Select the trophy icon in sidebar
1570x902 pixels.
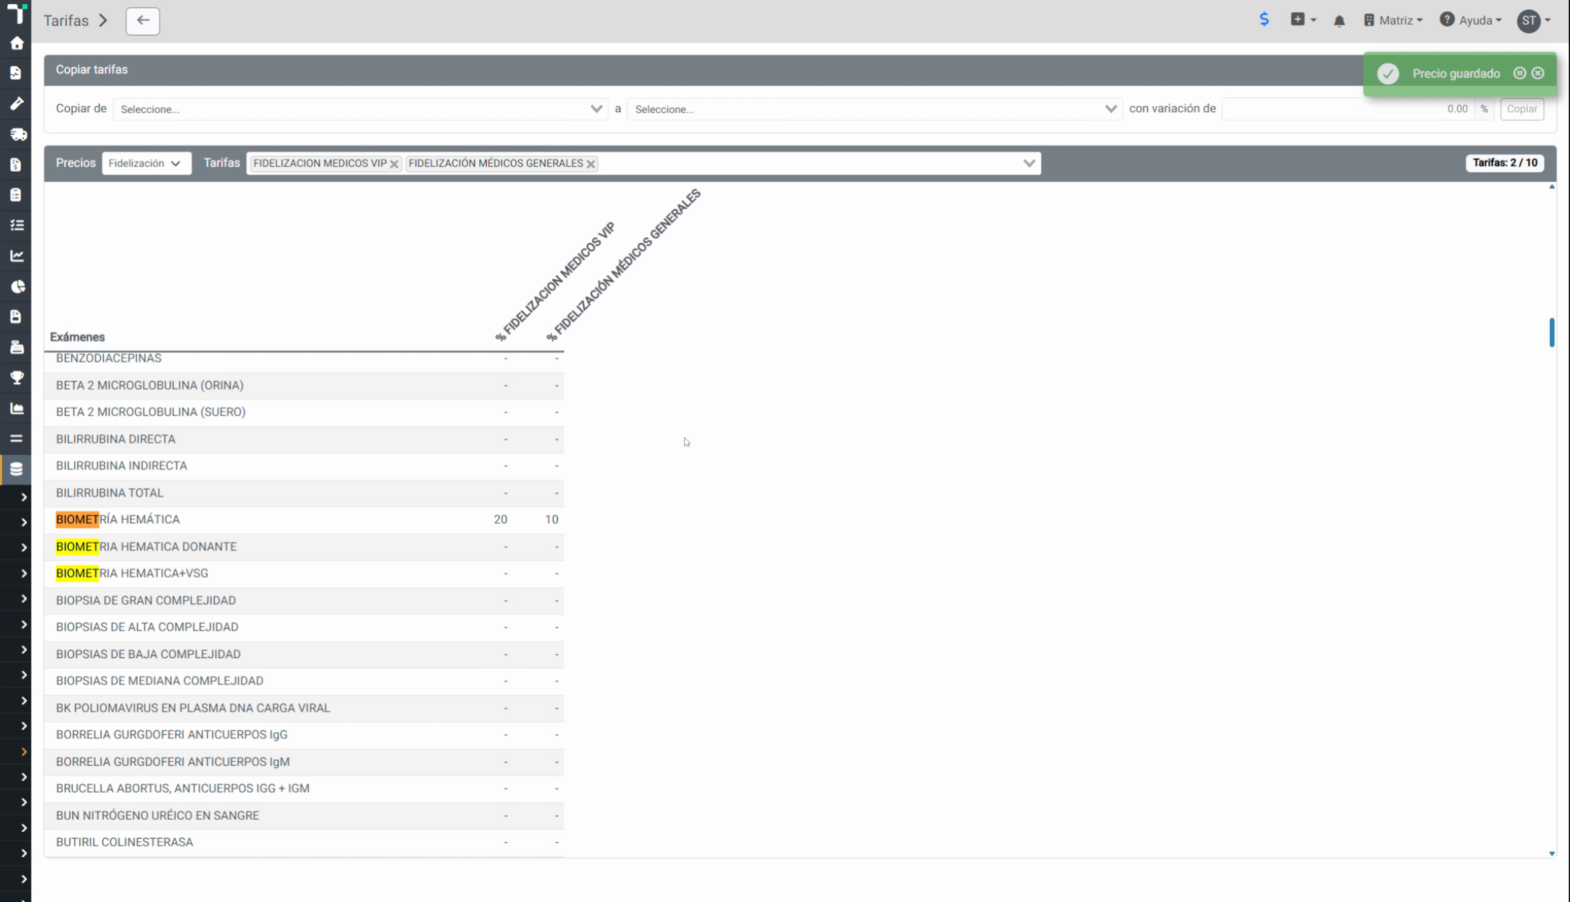click(17, 378)
